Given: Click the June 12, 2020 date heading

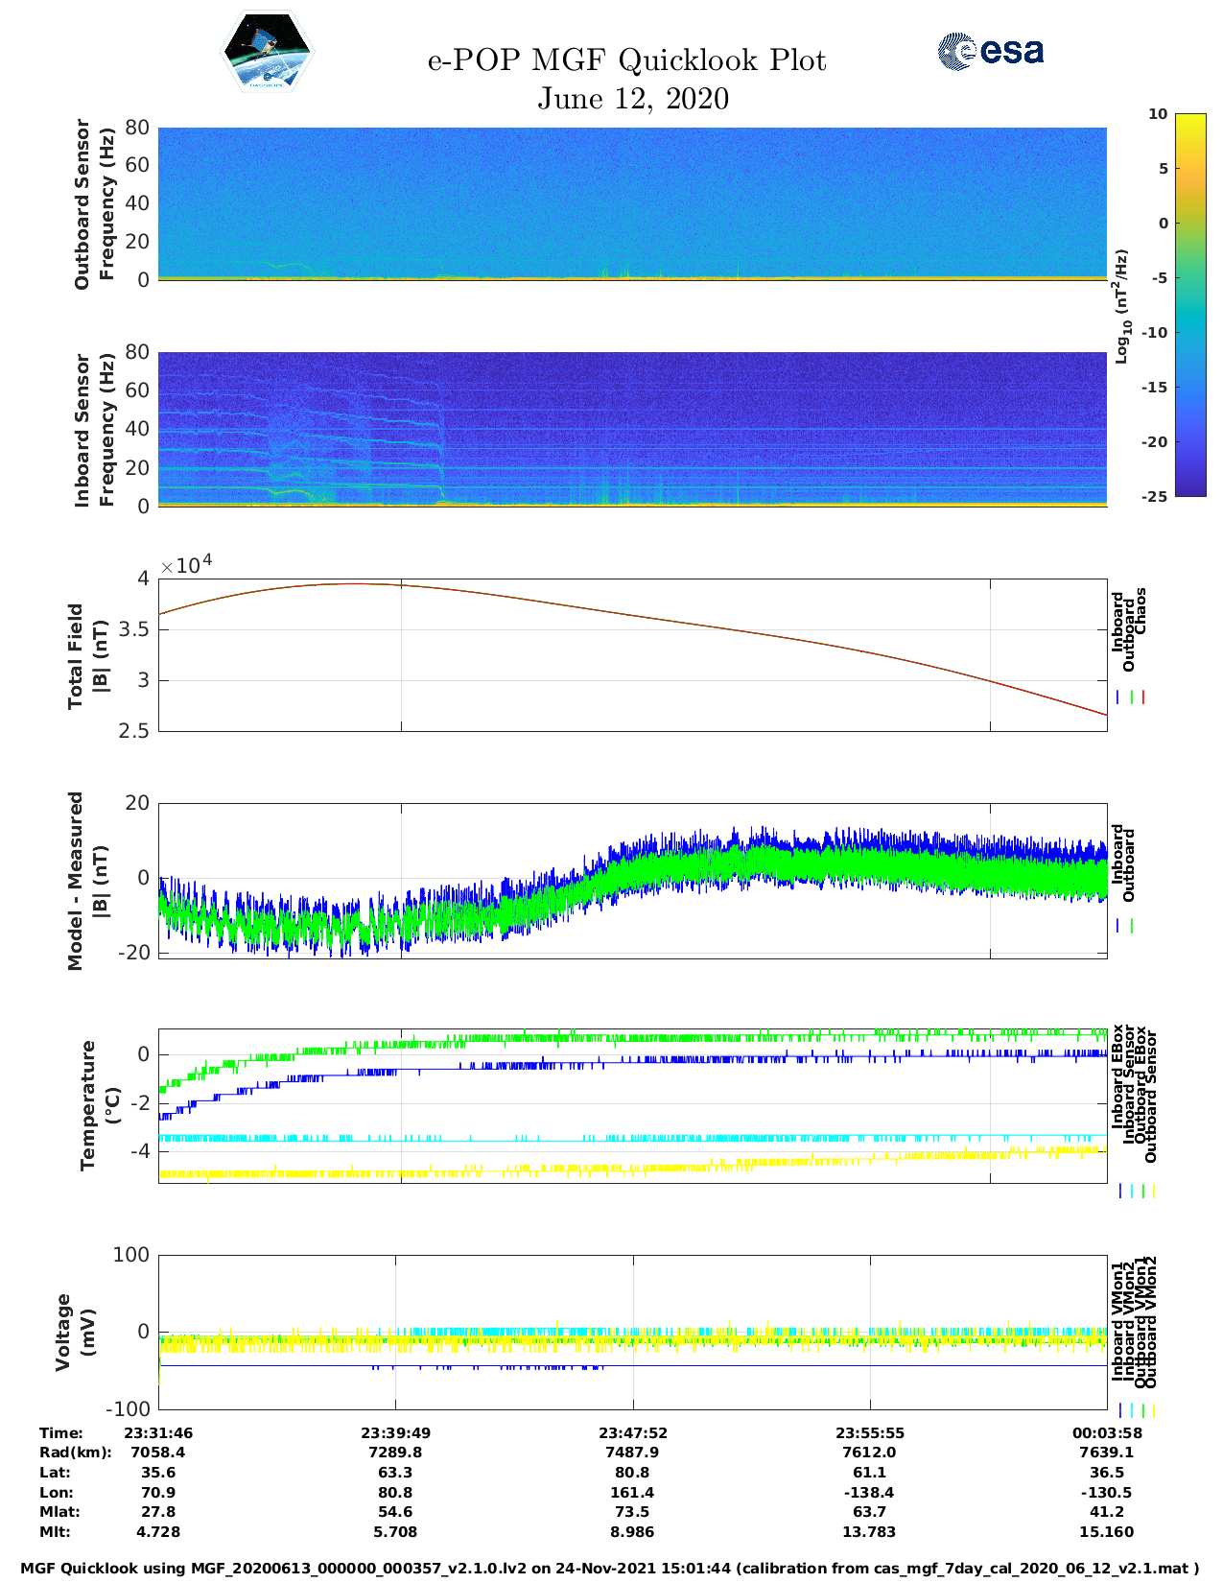Looking at the screenshot, I should pyautogui.click(x=632, y=99).
